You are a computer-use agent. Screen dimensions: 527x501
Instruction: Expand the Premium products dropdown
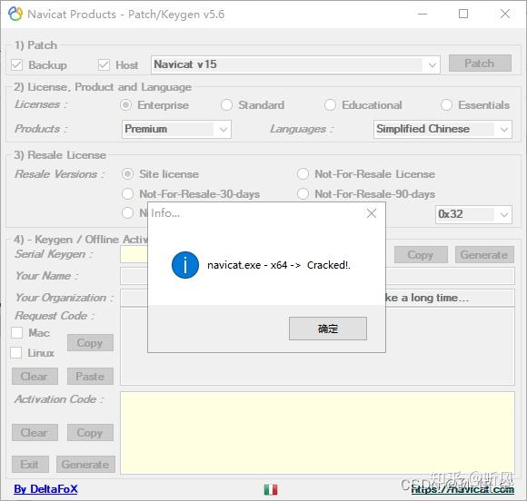coord(176,129)
